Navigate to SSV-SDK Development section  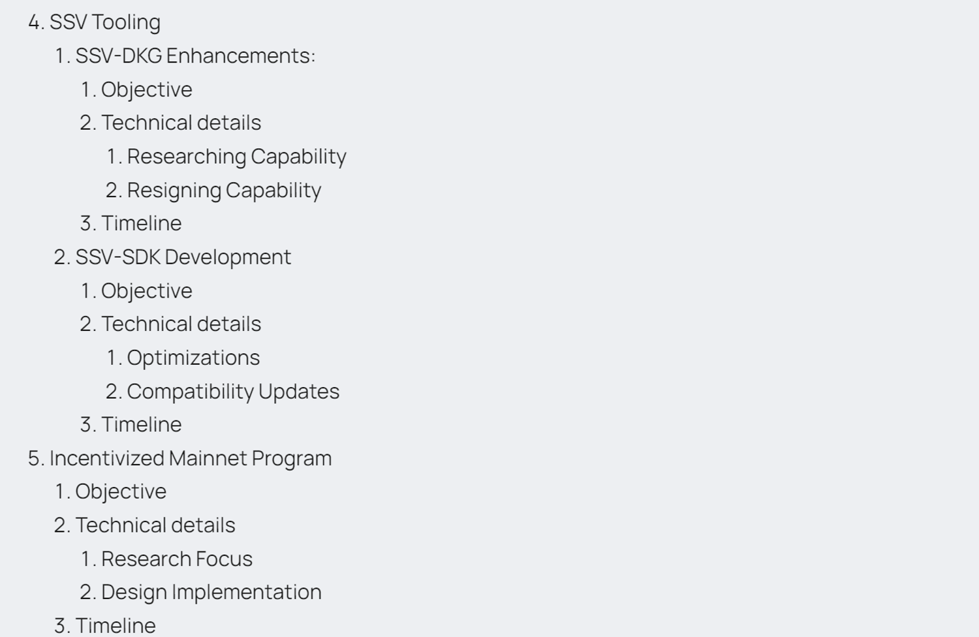point(183,257)
